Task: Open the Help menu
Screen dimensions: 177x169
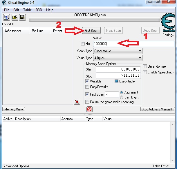Action: click(x=50, y=10)
